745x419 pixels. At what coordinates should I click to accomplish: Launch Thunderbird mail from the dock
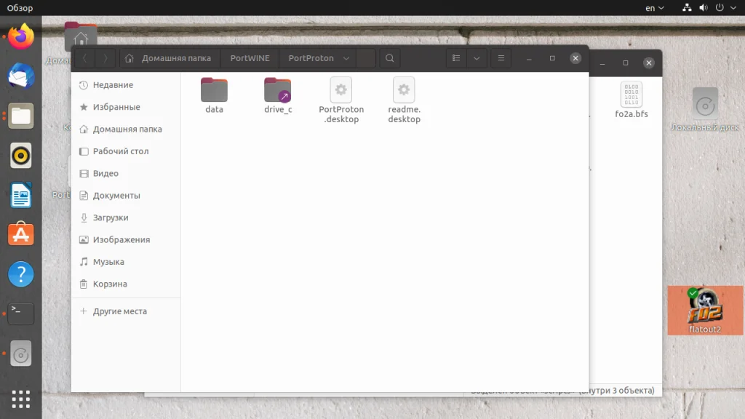(20, 76)
